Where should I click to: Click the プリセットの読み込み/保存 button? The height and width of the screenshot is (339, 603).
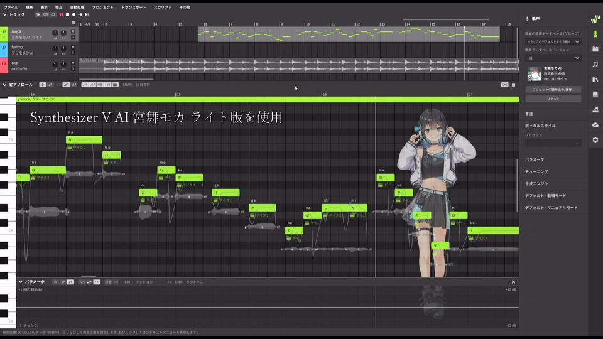tap(553, 90)
